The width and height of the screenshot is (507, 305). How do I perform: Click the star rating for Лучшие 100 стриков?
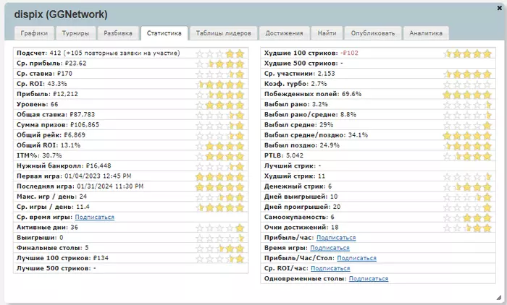click(x=219, y=259)
